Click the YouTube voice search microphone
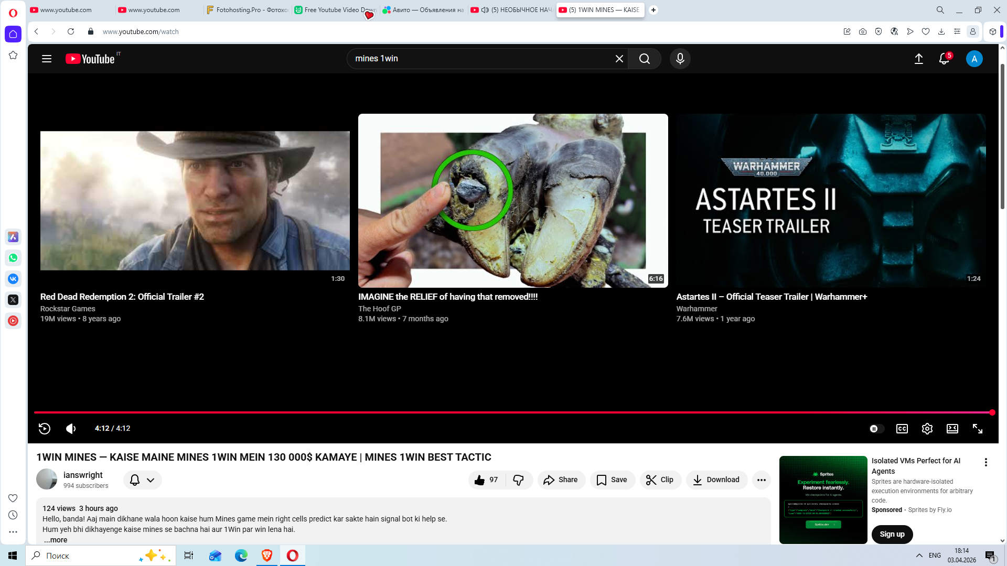The height and width of the screenshot is (566, 1007). point(680,59)
